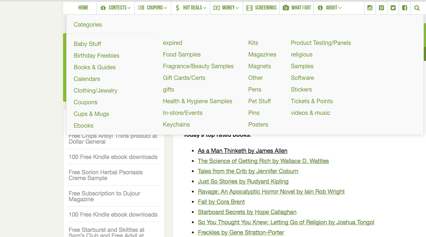
Task: Open Just So Stories by Rudyard Kipling
Action: pos(243,182)
